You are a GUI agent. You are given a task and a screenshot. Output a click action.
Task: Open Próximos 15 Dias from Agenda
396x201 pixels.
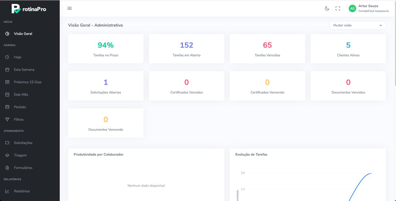click(x=7, y=82)
